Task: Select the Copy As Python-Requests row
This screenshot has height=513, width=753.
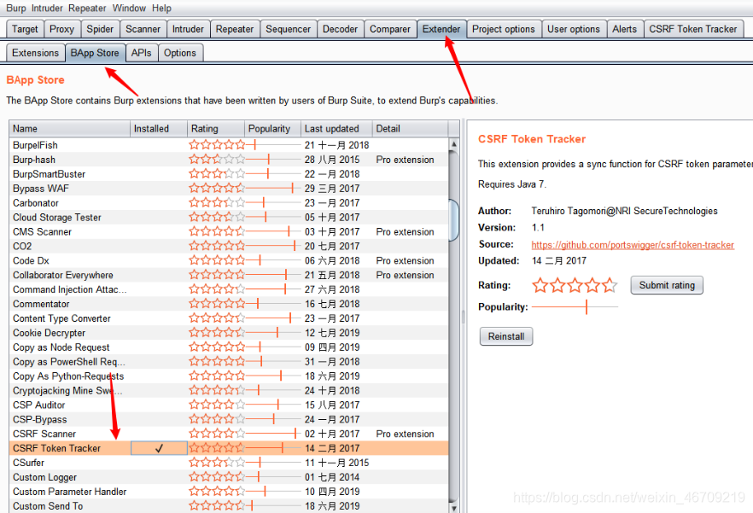Action: click(x=229, y=376)
